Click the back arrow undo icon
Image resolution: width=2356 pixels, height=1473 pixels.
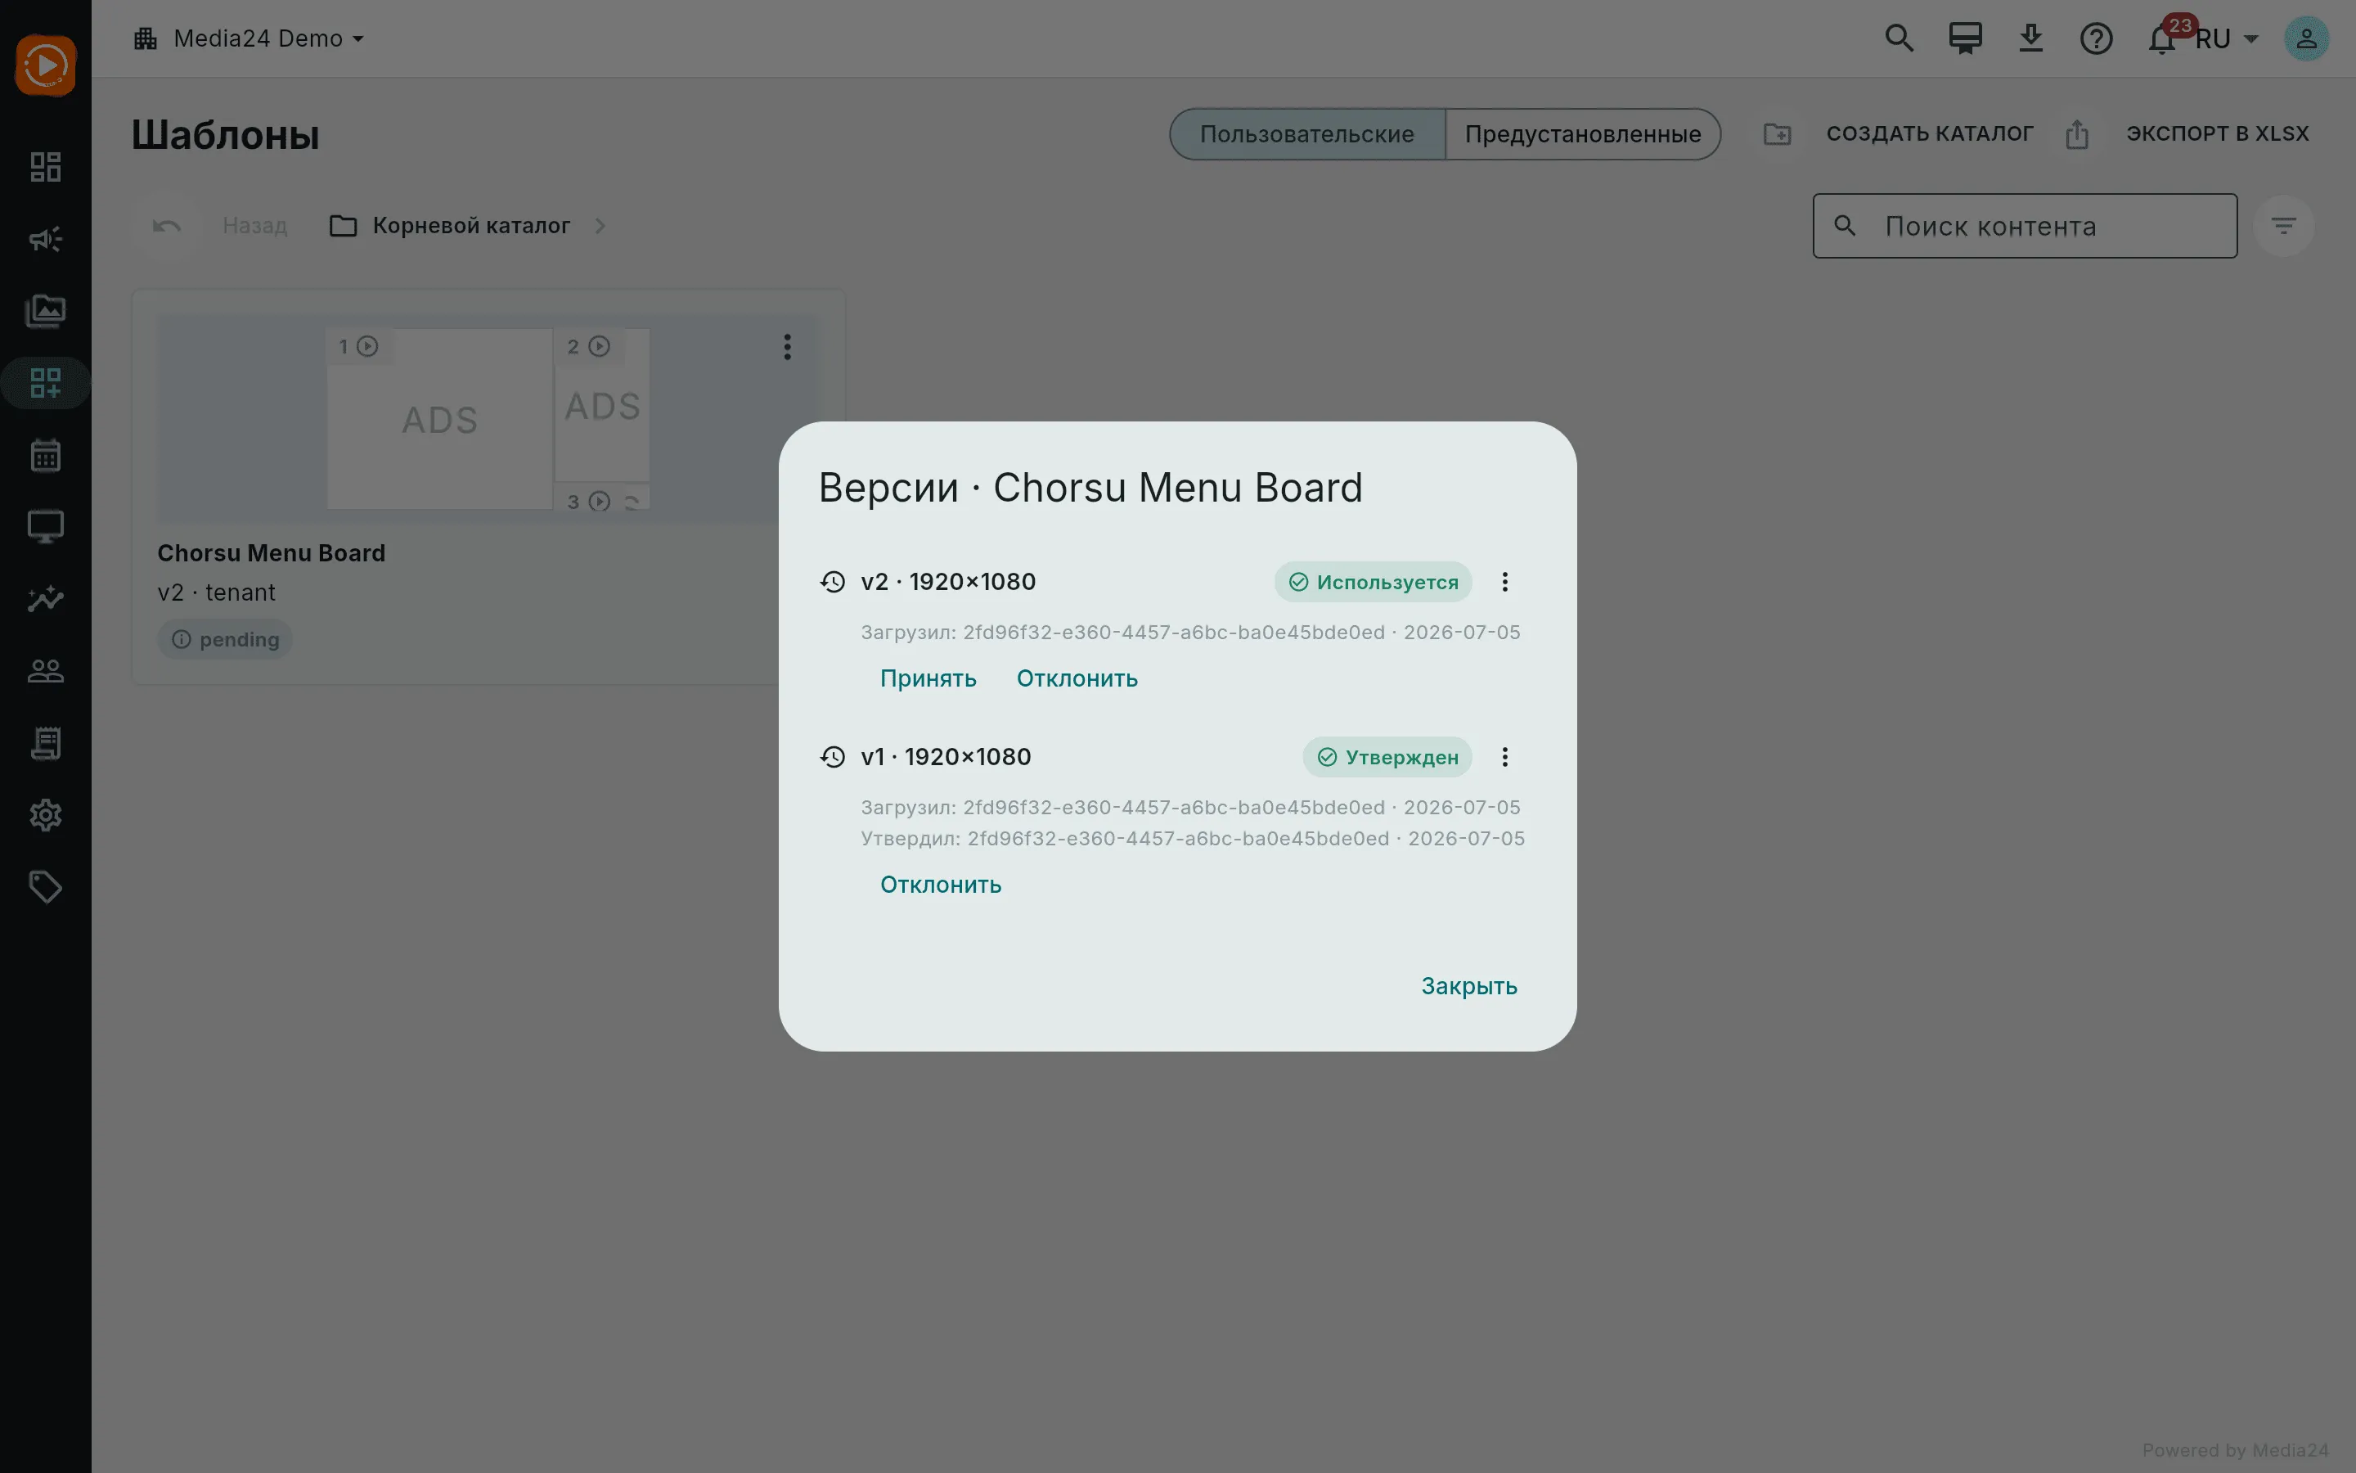167,226
